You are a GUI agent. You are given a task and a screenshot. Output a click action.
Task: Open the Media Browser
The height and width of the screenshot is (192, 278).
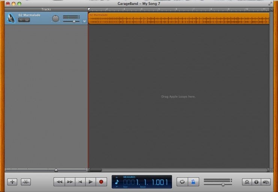(266, 182)
